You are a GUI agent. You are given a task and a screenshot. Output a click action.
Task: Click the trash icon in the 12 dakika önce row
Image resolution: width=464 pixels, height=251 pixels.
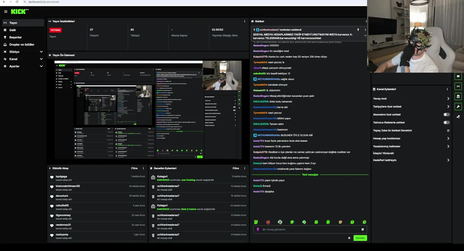coord(153,187)
